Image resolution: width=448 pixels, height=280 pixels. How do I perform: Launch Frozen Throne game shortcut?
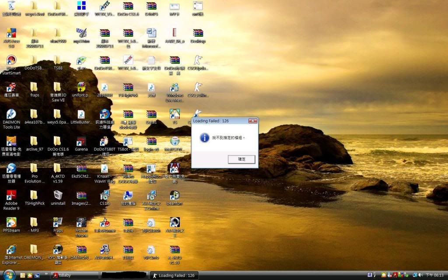[81, 222]
